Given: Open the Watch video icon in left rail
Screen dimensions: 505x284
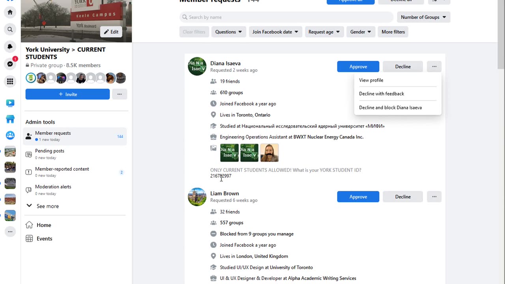Looking at the screenshot, I should tap(10, 103).
